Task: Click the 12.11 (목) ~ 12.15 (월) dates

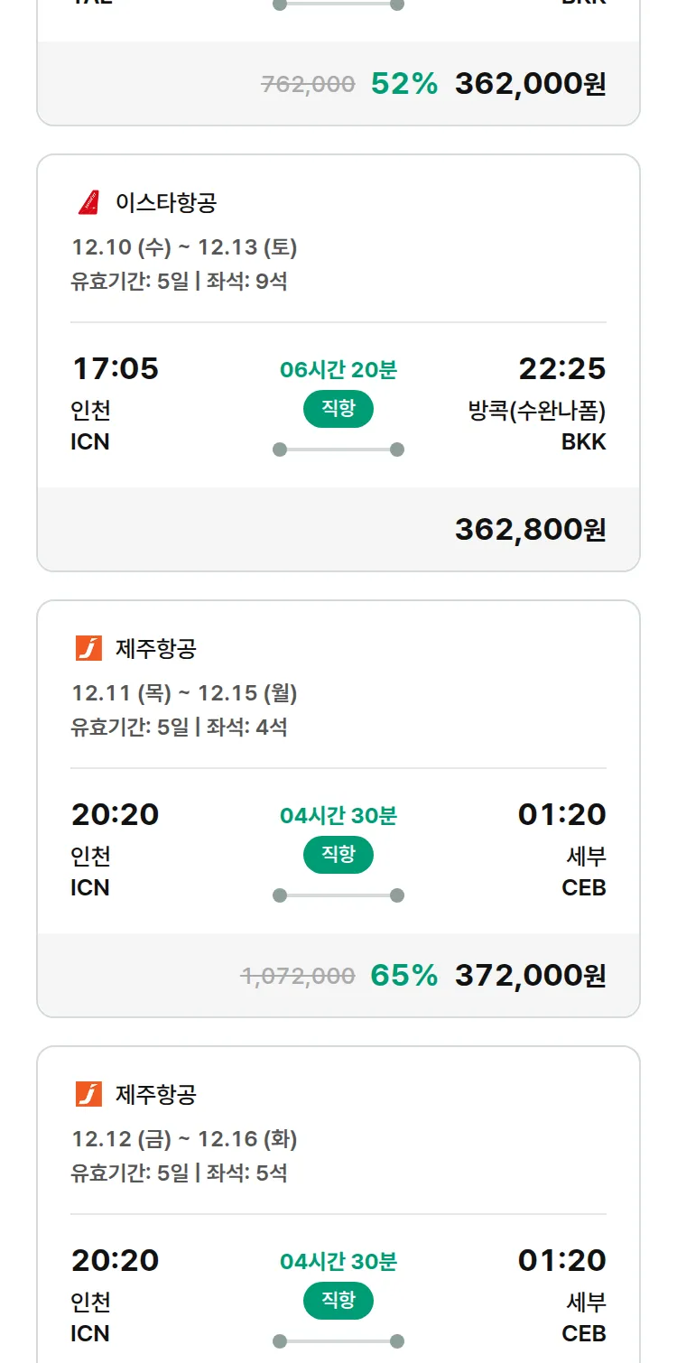Action: (184, 693)
